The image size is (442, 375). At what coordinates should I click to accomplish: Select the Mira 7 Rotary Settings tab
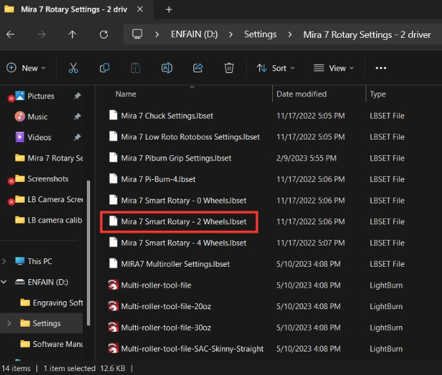click(74, 9)
